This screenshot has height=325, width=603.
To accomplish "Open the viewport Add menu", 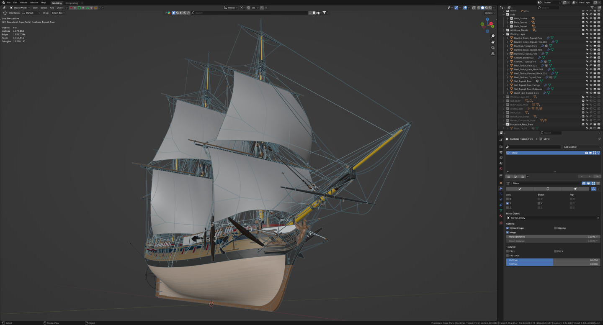I will [x=52, y=8].
